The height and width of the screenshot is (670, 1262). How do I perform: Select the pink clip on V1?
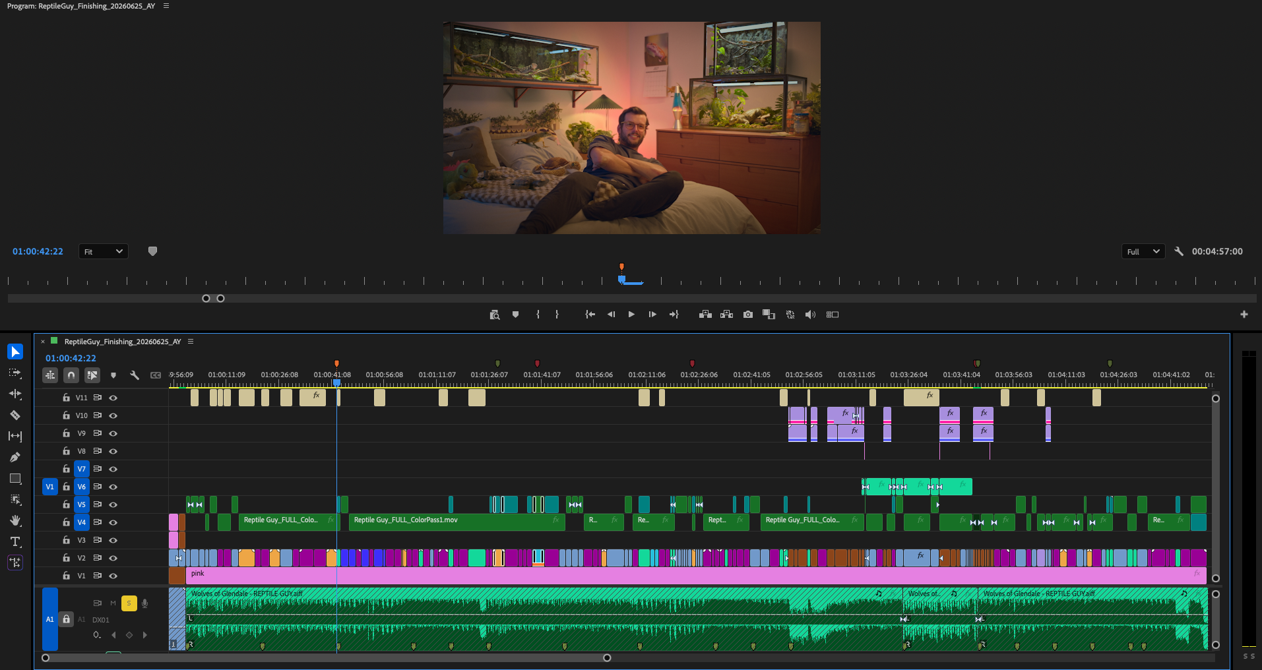[696, 576]
